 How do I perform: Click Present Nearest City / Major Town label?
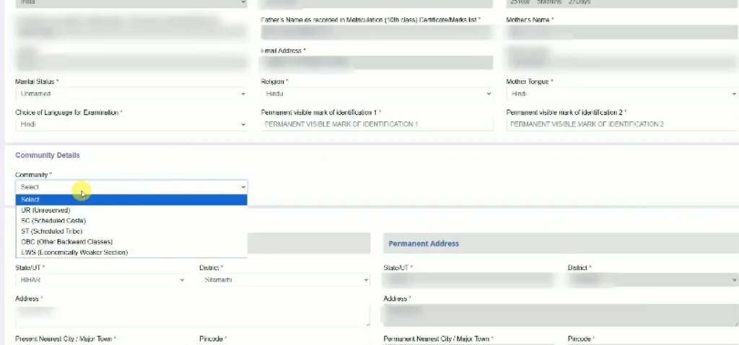click(x=64, y=339)
